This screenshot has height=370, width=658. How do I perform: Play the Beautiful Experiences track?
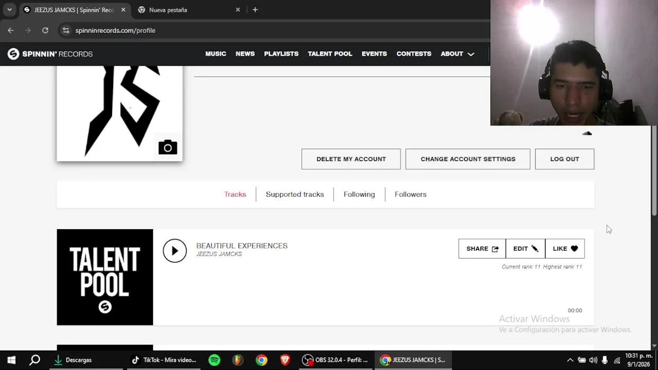click(175, 251)
